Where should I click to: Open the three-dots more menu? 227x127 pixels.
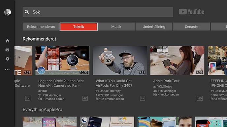[7, 70]
